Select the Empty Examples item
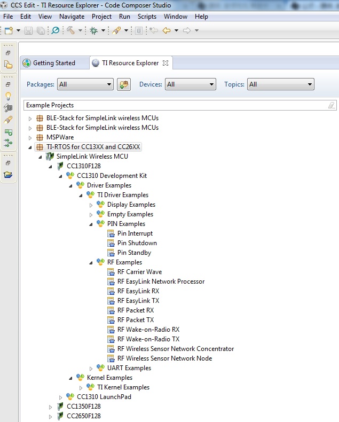This screenshot has width=339, height=422. coord(130,214)
